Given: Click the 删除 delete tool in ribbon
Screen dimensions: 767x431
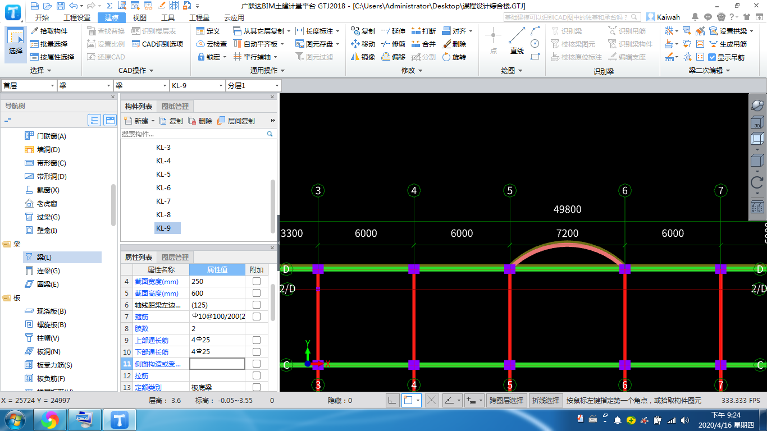Looking at the screenshot, I should (x=454, y=44).
